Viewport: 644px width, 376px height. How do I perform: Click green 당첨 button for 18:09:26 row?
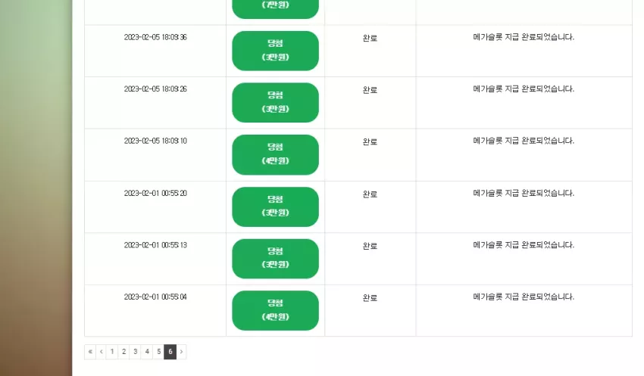pos(275,102)
